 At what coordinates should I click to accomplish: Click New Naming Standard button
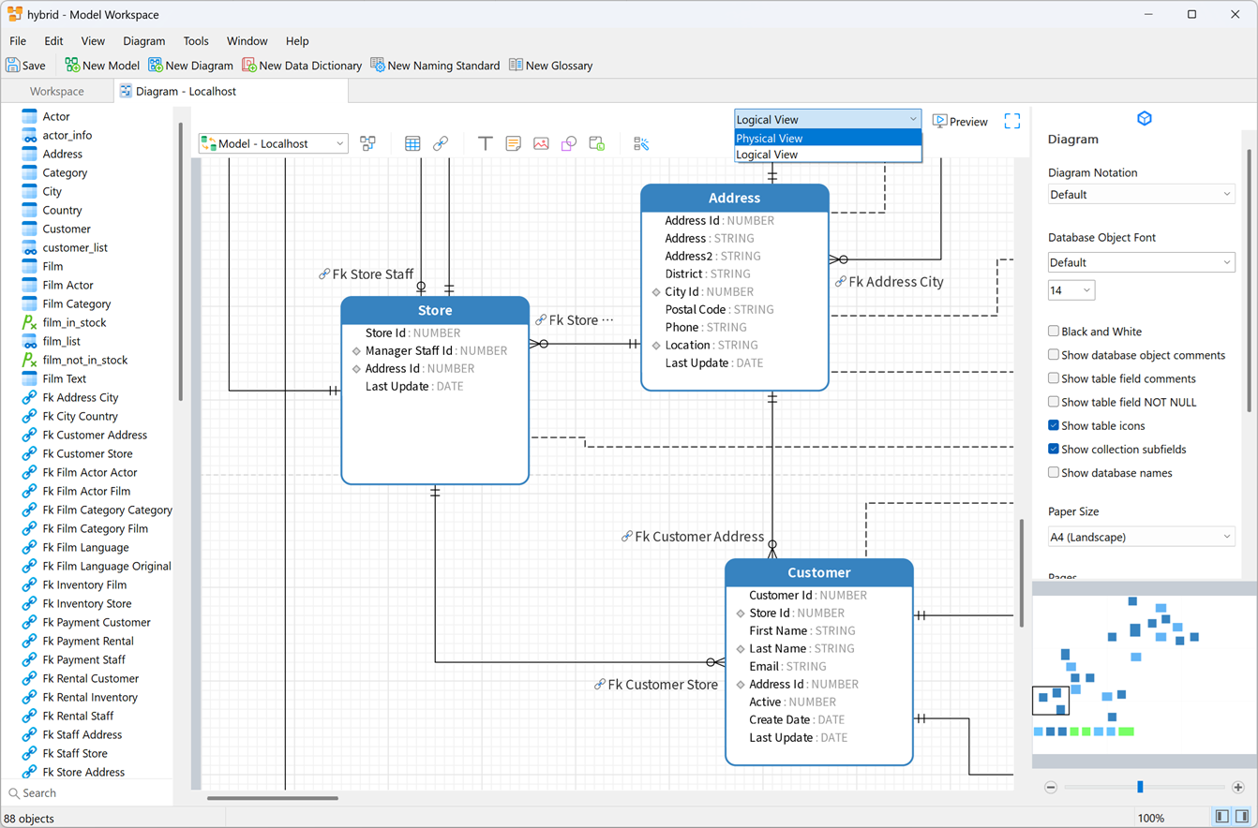coord(435,66)
